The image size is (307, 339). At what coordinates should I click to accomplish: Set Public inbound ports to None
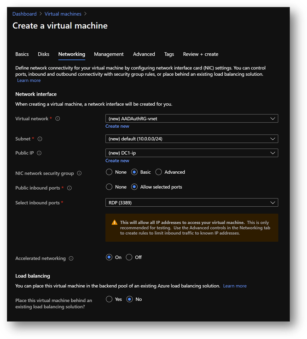coord(109,187)
